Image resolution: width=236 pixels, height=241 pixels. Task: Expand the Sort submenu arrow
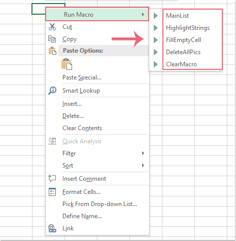click(x=143, y=166)
